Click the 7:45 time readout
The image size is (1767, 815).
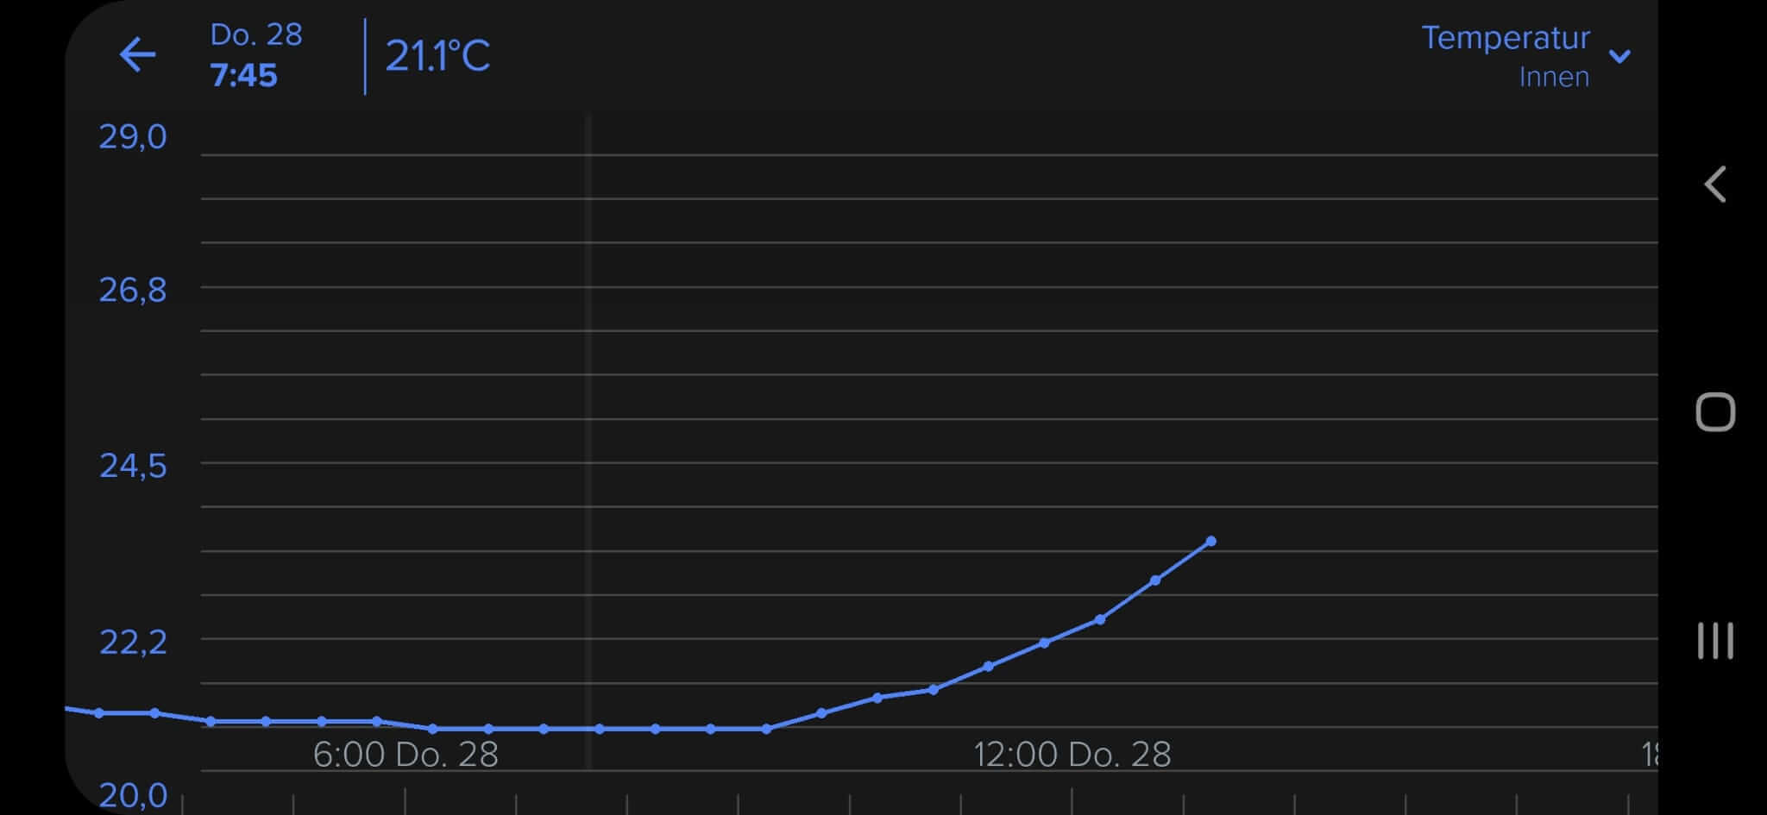[244, 76]
